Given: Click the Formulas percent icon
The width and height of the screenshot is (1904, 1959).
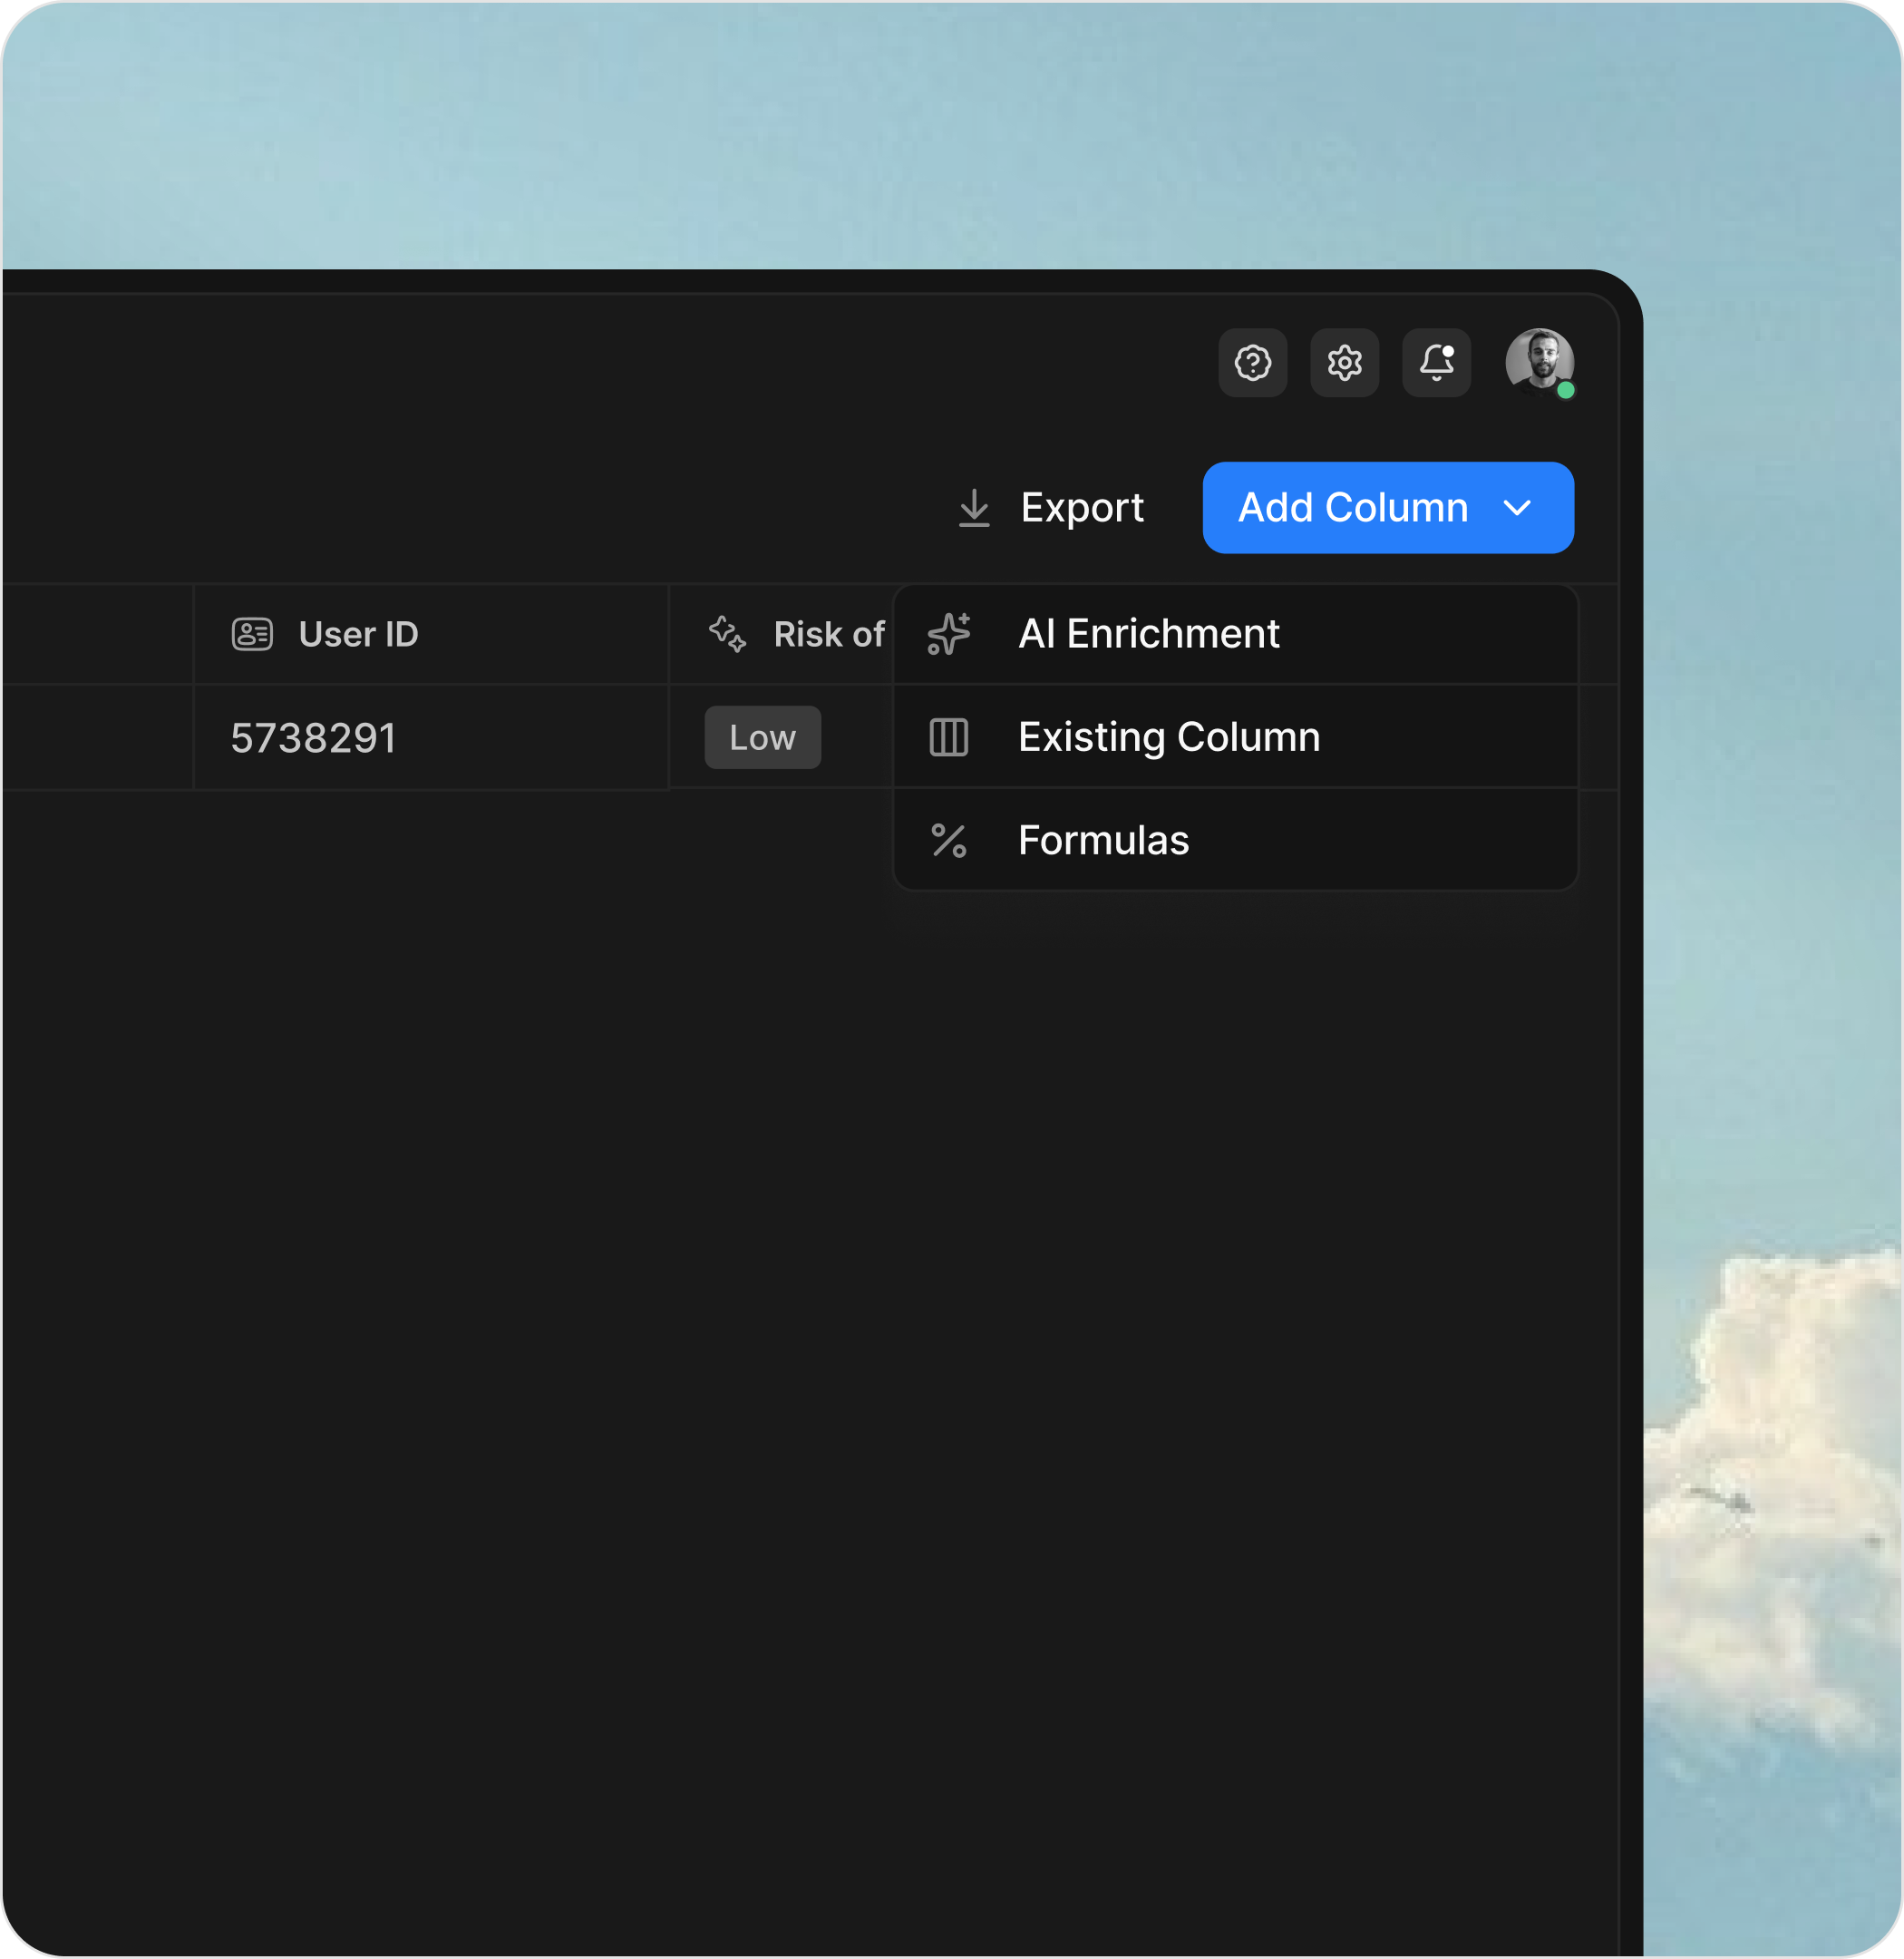Looking at the screenshot, I should click(948, 841).
